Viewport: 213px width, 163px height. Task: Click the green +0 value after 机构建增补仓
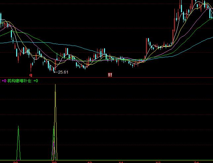(x=36, y=81)
